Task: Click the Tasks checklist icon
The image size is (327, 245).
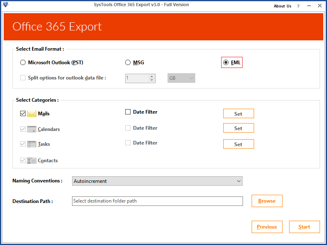Action: [31, 144]
